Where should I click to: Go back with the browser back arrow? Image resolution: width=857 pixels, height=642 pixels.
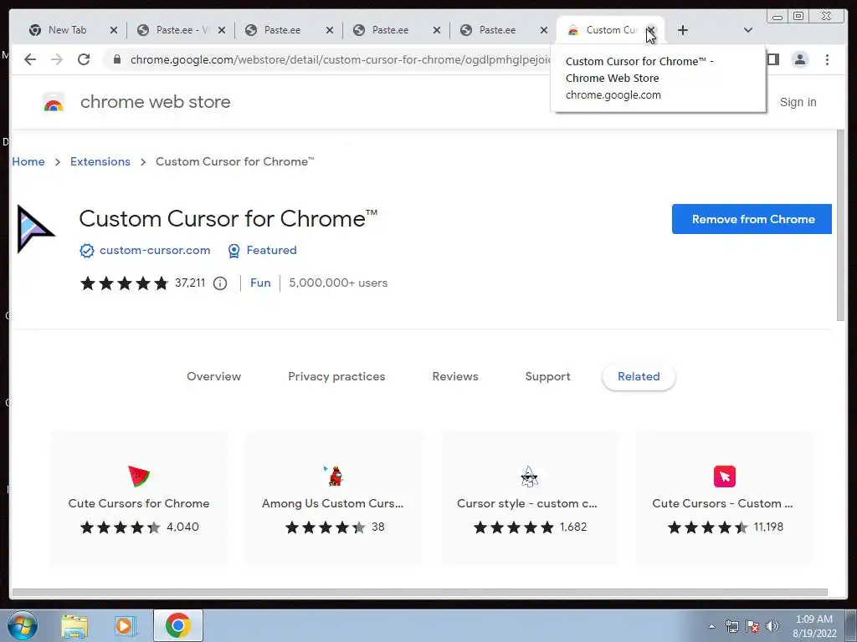coord(30,59)
